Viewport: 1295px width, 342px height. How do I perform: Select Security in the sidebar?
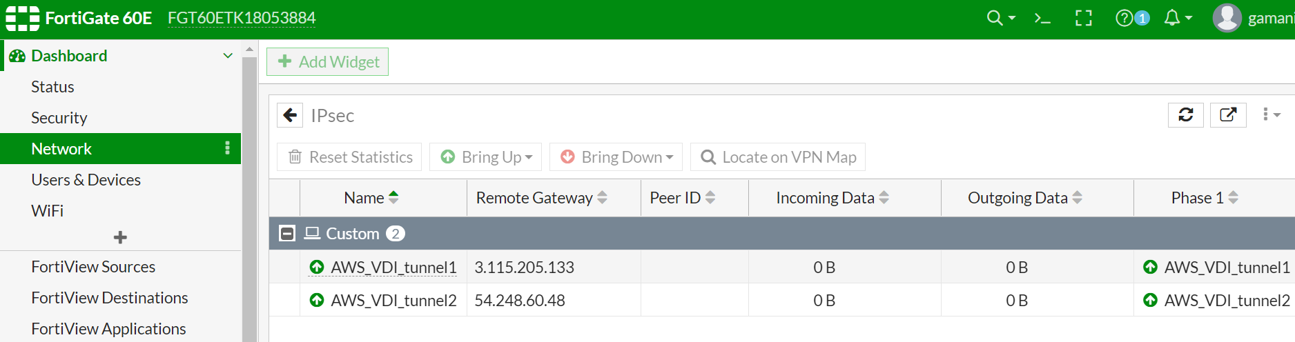(59, 118)
